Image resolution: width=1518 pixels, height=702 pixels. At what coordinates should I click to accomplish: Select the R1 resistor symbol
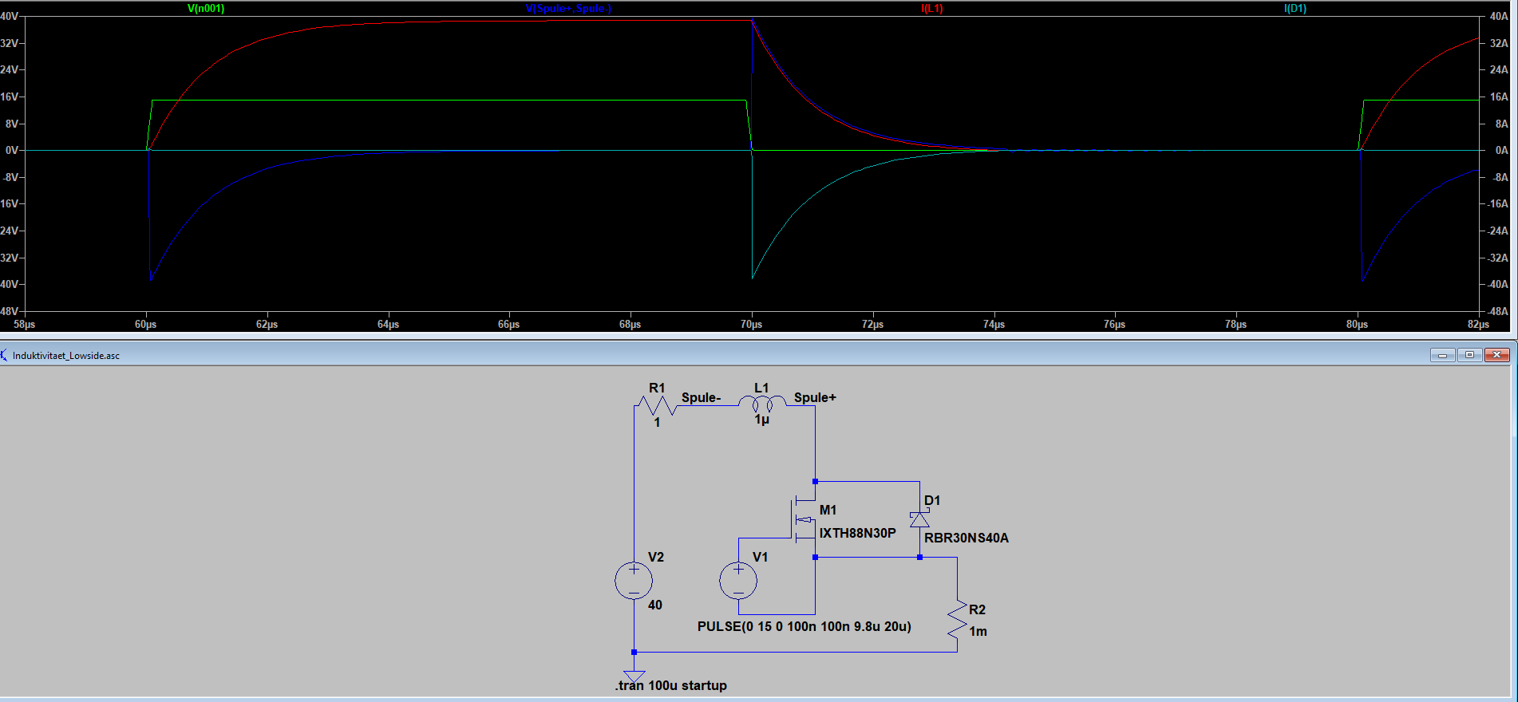point(657,406)
